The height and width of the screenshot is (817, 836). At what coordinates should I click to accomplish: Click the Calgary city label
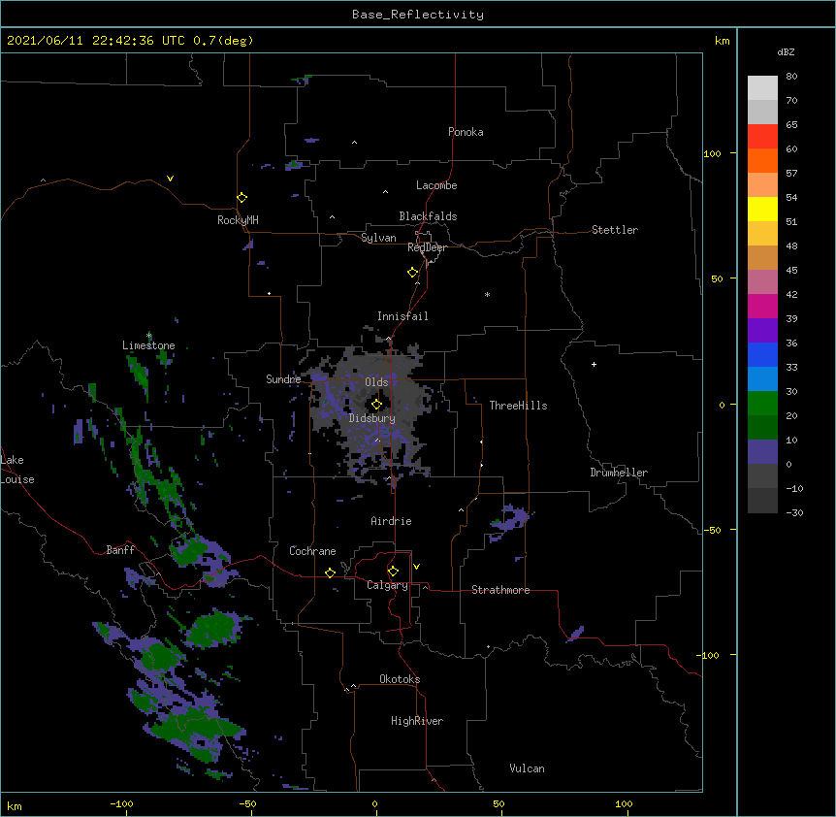point(387,585)
